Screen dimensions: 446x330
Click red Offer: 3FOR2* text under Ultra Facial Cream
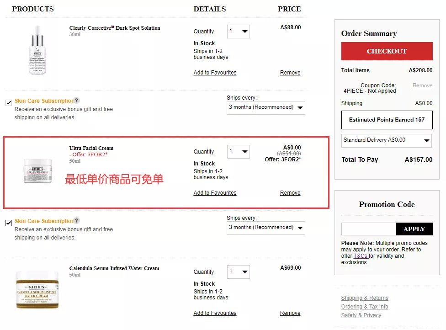[89, 154]
